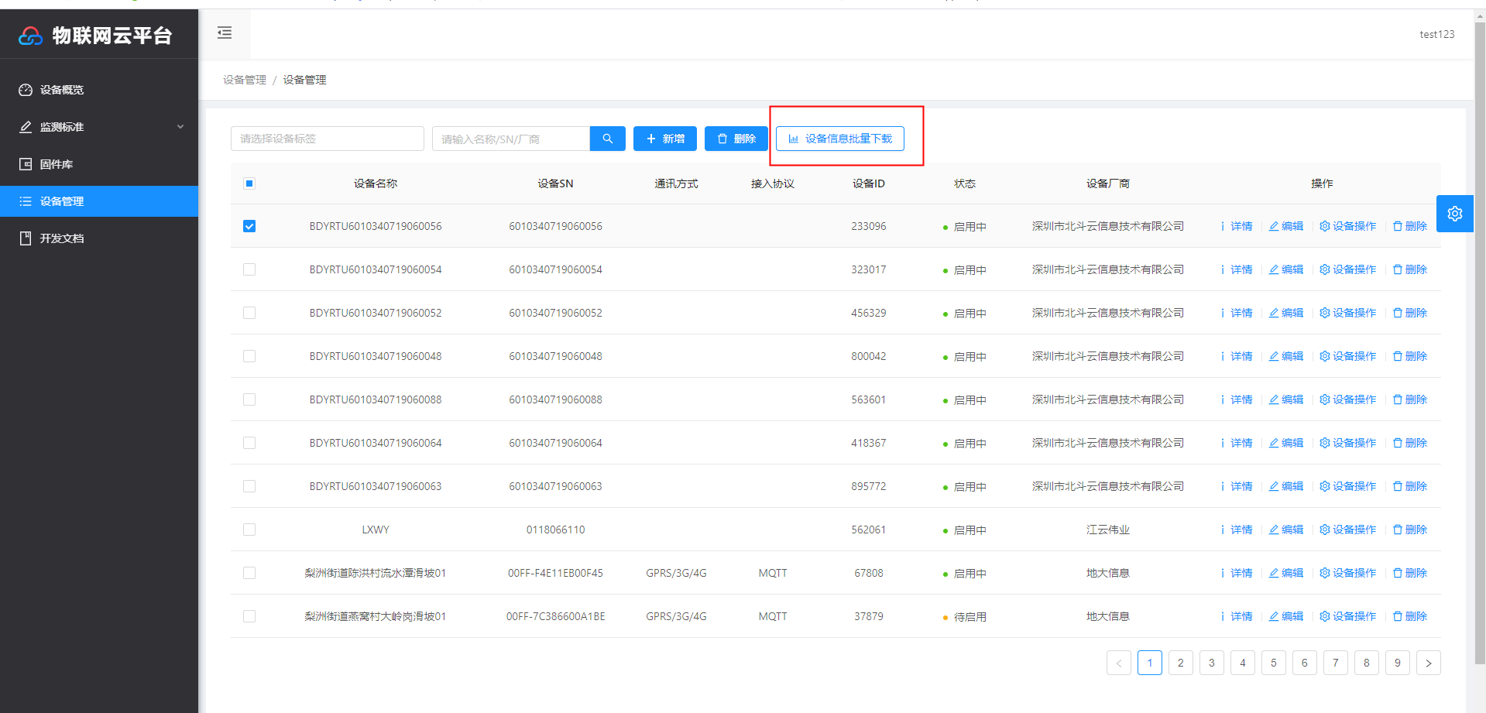Go to page 9
The width and height of the screenshot is (1486, 713).
[x=1398, y=663]
